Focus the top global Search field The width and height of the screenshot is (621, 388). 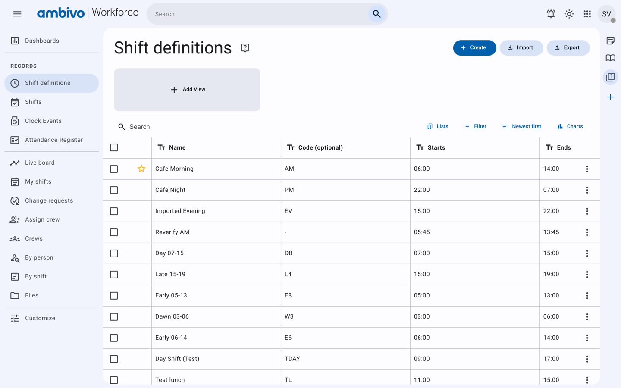[x=259, y=14]
